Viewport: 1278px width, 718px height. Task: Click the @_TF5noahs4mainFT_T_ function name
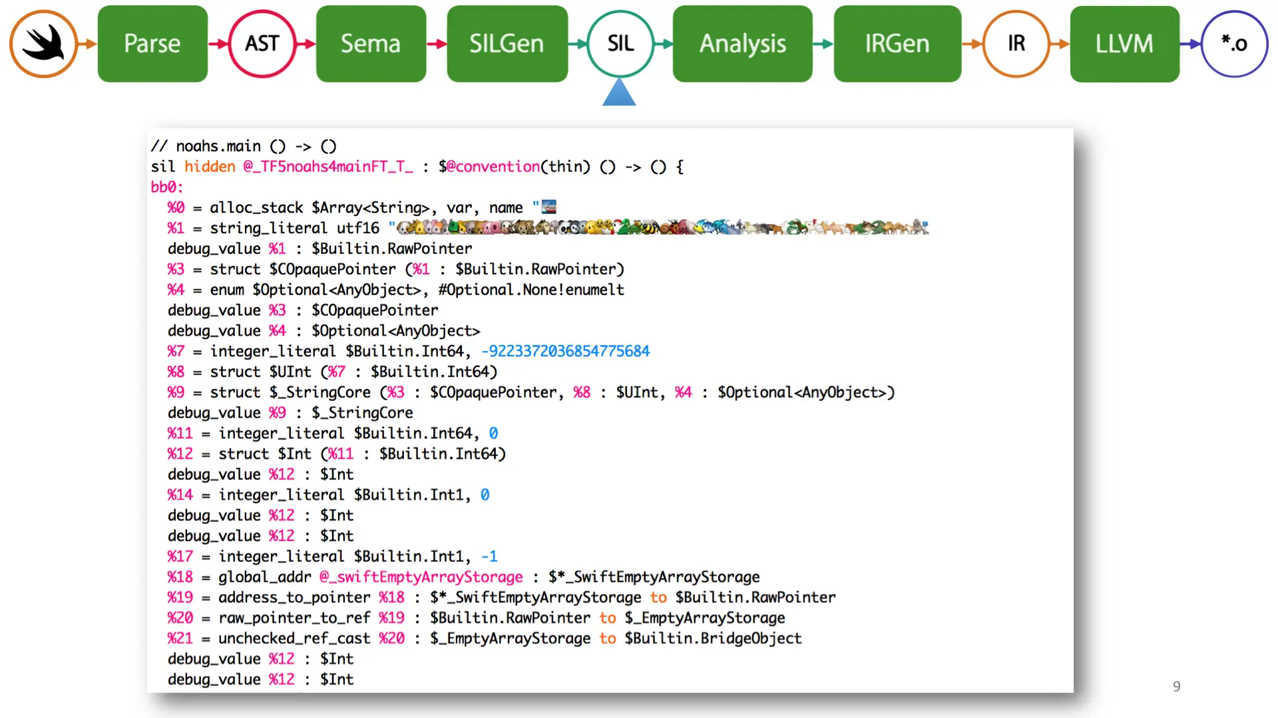pos(327,167)
